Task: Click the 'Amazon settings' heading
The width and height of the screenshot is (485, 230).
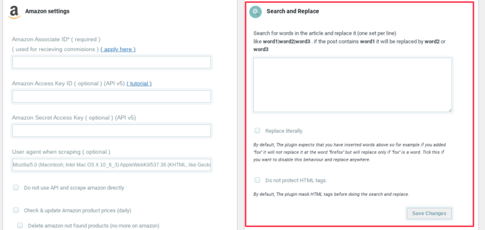Action: coord(47,11)
